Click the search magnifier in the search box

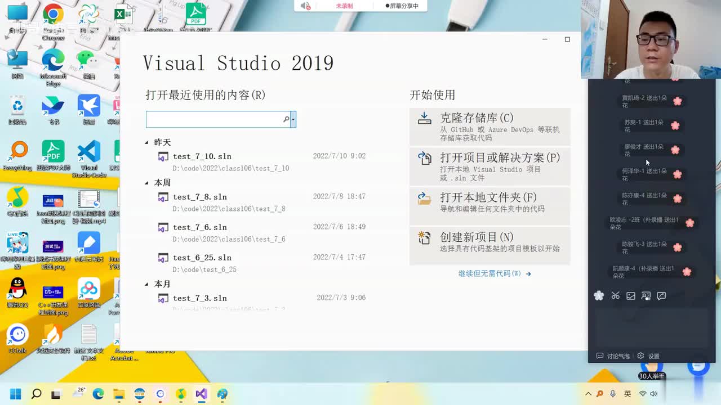coord(286,119)
